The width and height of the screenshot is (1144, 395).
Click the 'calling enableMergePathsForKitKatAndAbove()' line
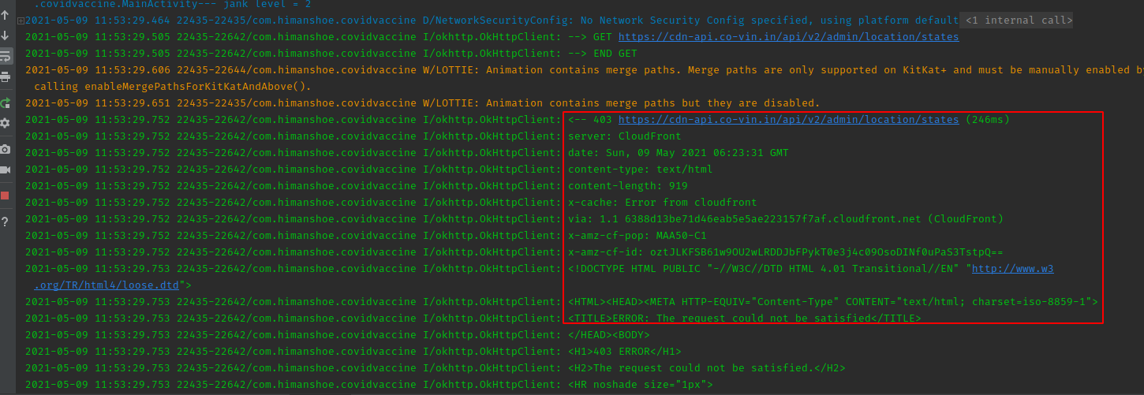tap(173, 87)
